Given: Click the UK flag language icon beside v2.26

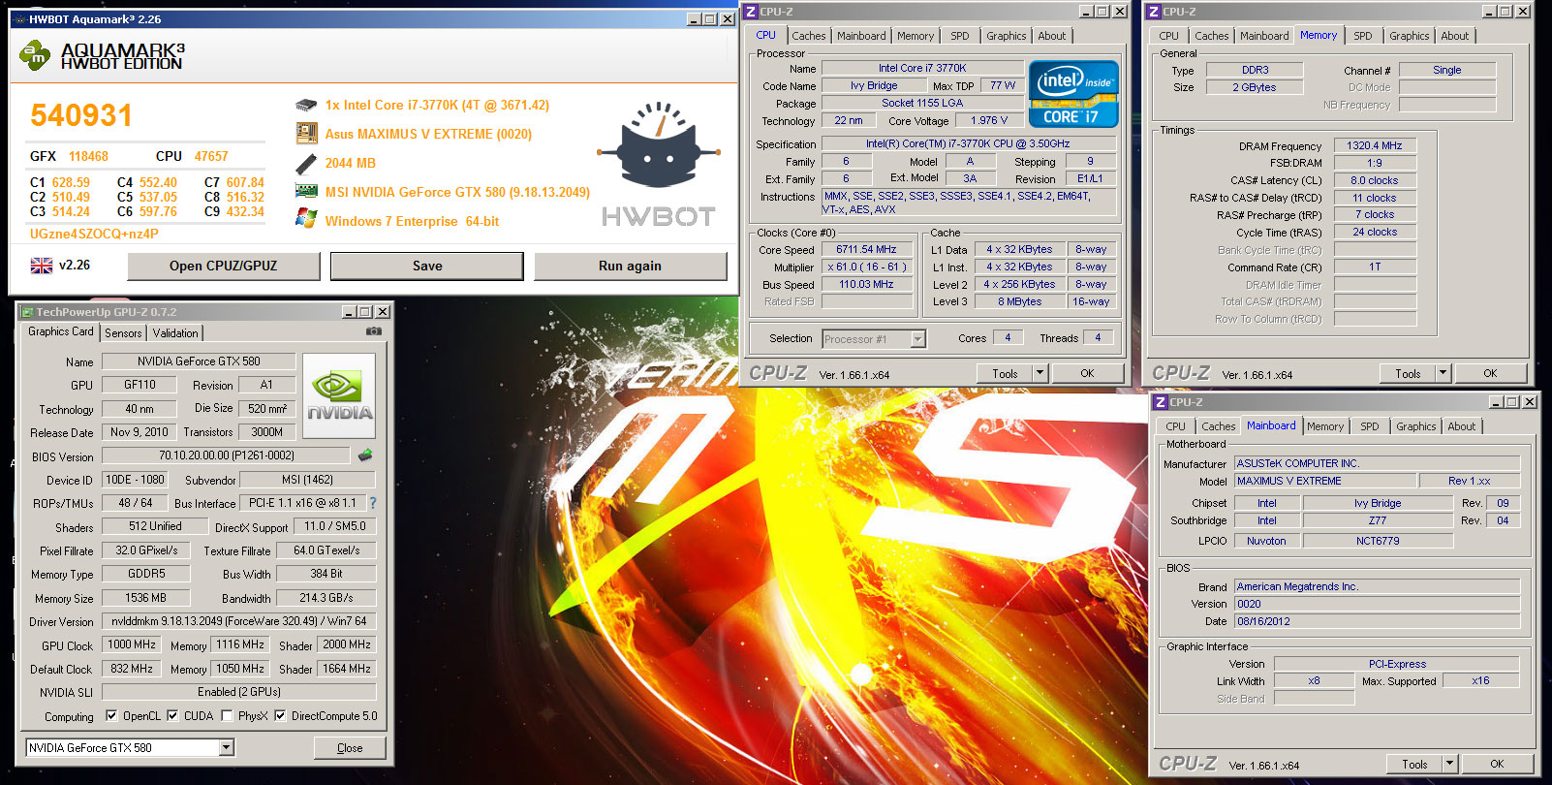Looking at the screenshot, I should [x=42, y=266].
